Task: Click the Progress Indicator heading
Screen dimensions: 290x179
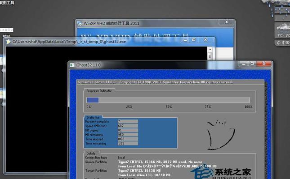Action: point(99,91)
